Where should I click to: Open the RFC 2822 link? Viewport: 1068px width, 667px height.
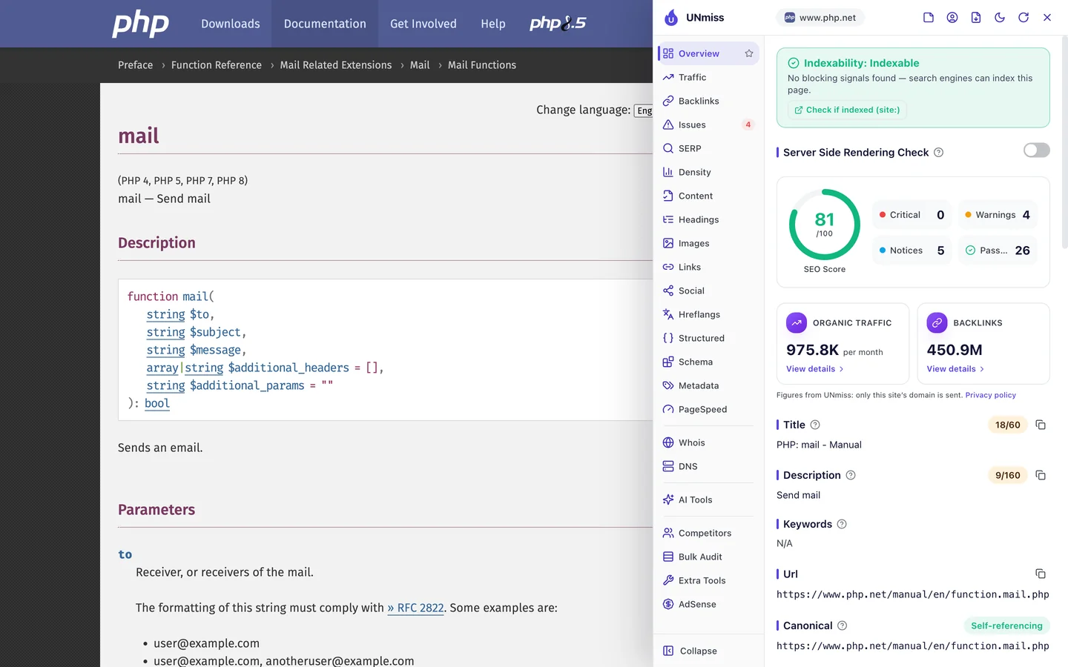point(415,608)
